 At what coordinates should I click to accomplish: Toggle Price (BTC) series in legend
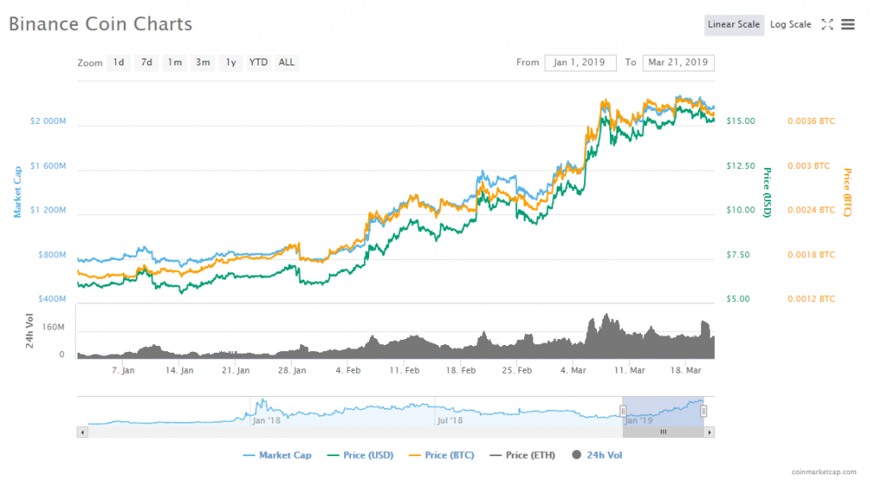(x=441, y=455)
